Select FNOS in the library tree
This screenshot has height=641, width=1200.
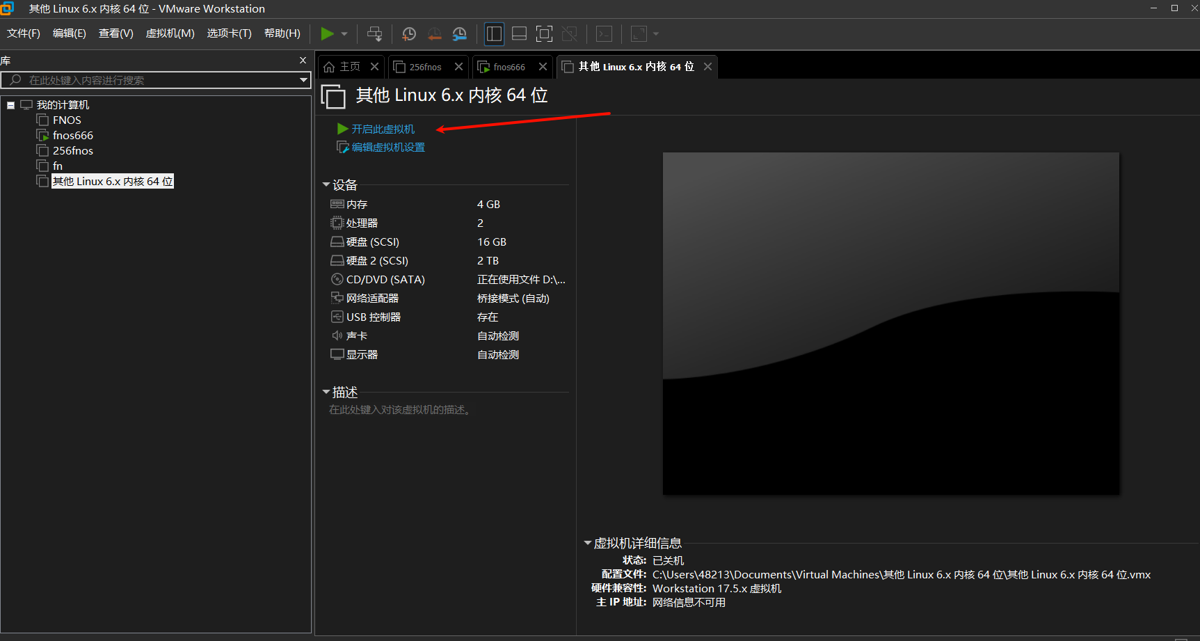67,120
